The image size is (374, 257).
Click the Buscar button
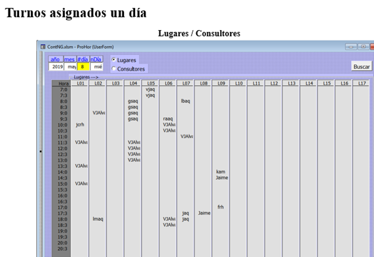(x=362, y=67)
